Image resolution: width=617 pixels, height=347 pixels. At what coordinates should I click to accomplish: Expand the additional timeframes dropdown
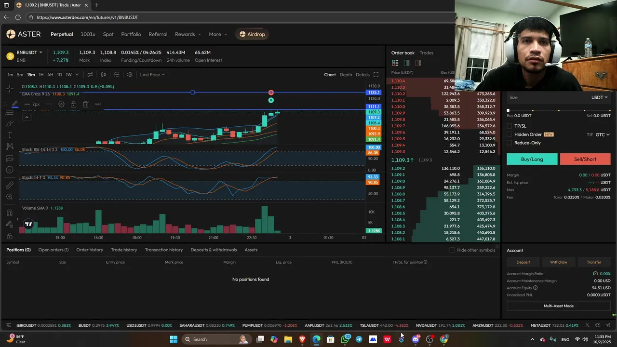[77, 75]
